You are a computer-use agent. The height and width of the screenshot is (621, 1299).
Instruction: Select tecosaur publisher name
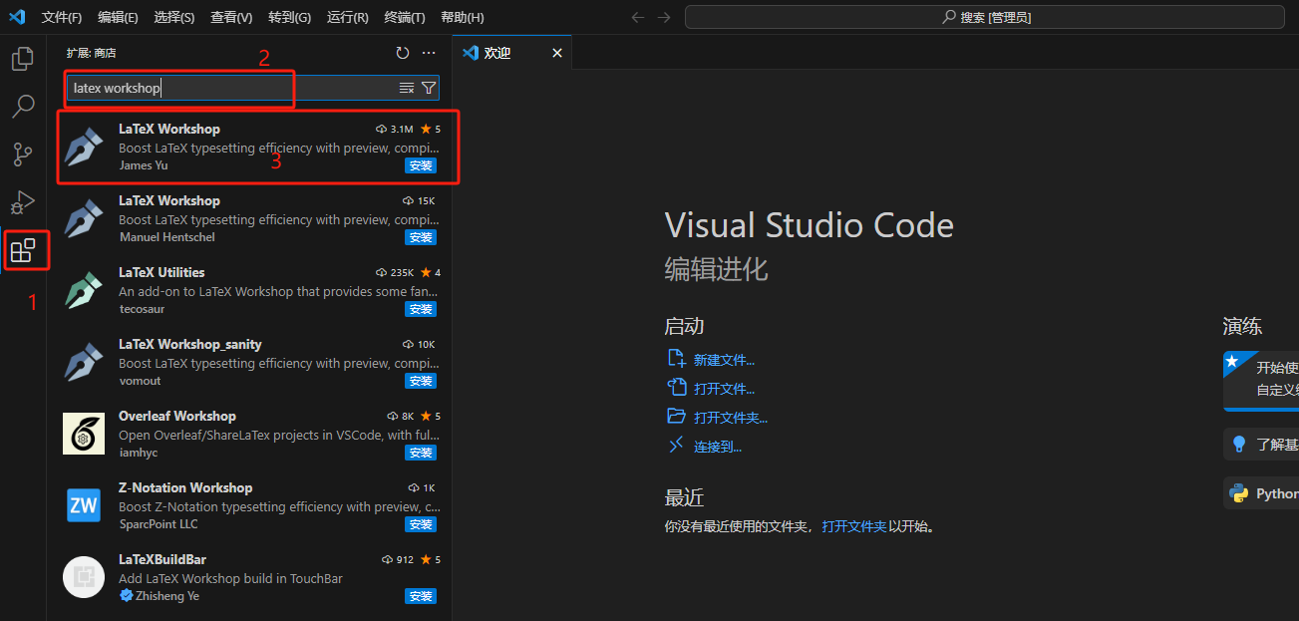(142, 309)
